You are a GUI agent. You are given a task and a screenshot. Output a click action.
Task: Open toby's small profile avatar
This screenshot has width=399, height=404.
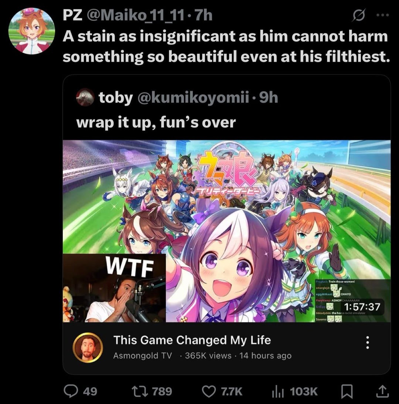[85, 97]
